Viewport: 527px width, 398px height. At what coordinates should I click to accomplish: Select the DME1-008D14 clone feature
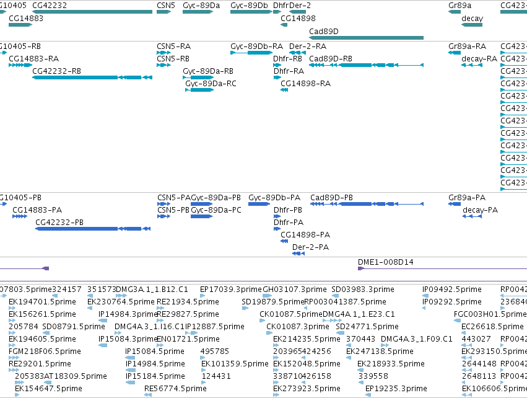coord(442,268)
